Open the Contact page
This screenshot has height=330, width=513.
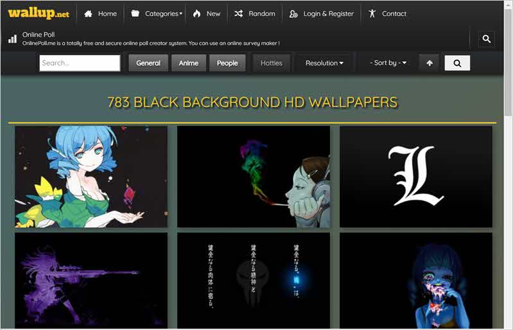[394, 13]
